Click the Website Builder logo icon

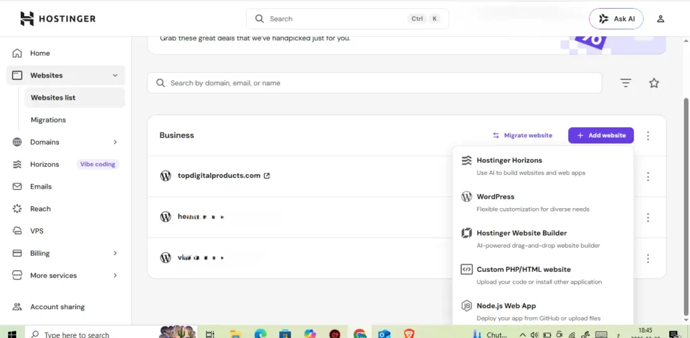466,233
